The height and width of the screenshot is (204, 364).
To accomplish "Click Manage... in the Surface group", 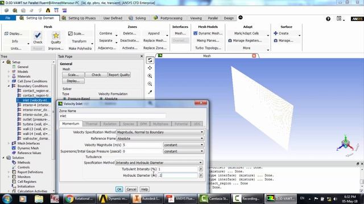I will pyautogui.click(x=283, y=40).
